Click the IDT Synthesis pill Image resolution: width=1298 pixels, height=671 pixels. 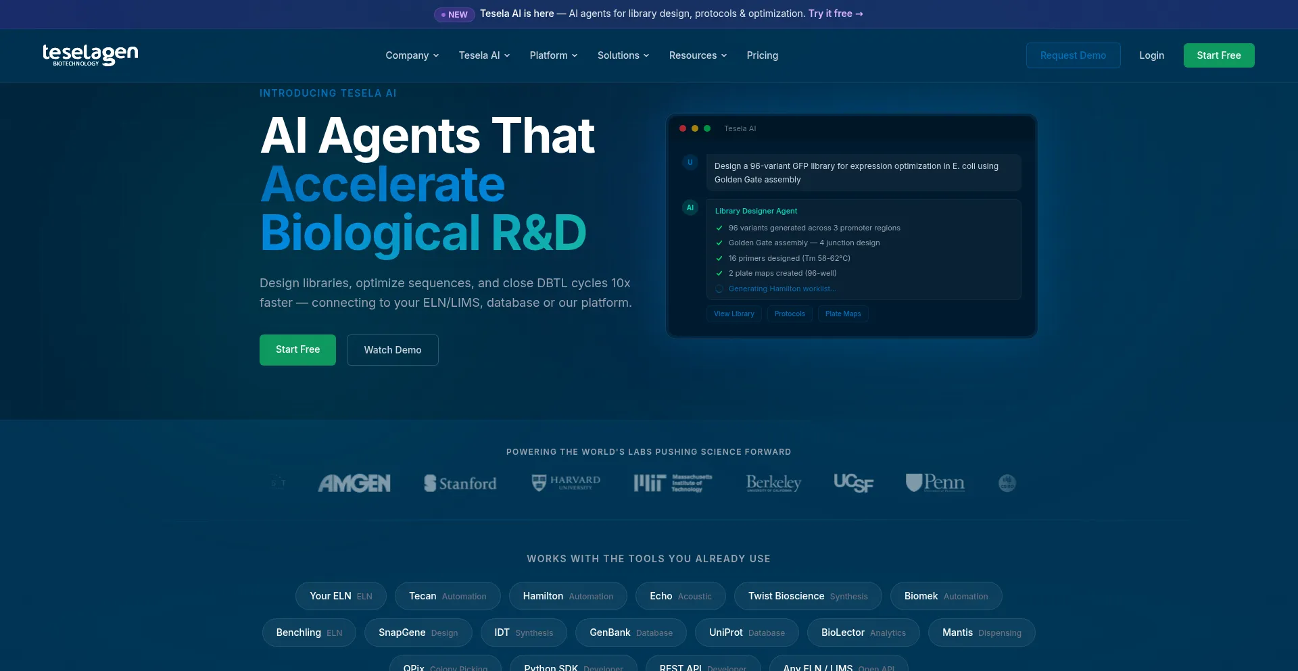(x=524, y=632)
